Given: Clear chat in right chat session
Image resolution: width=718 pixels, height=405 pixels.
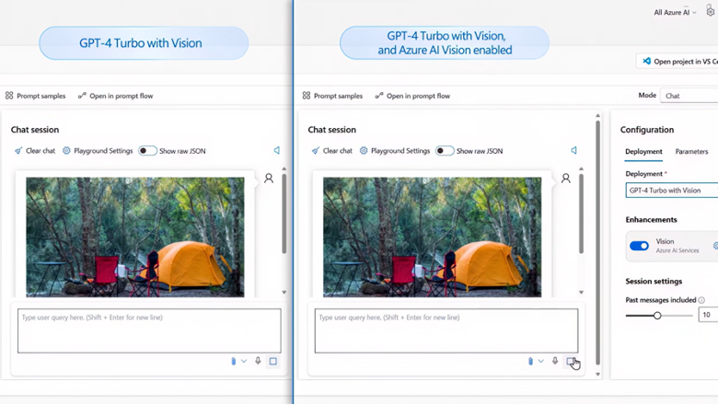Looking at the screenshot, I should point(332,151).
